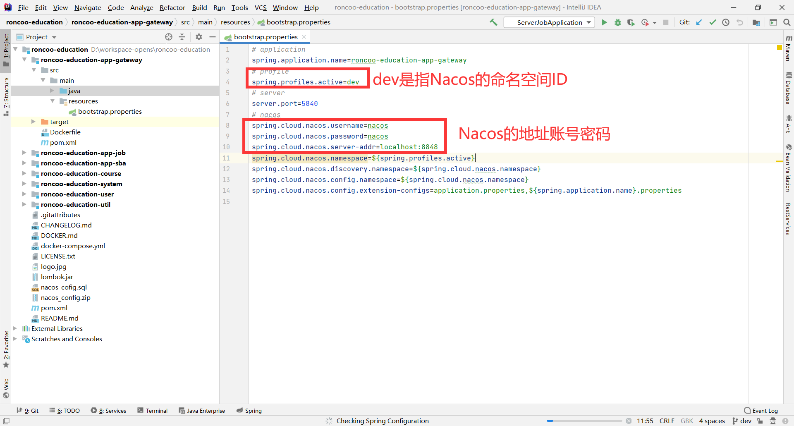Image resolution: width=794 pixels, height=426 pixels.
Task: Change CRLF line separator setting
Action: click(667, 421)
